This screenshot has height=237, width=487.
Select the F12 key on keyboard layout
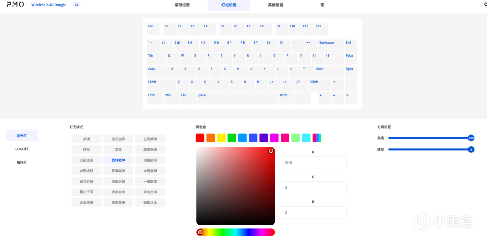[321, 29]
